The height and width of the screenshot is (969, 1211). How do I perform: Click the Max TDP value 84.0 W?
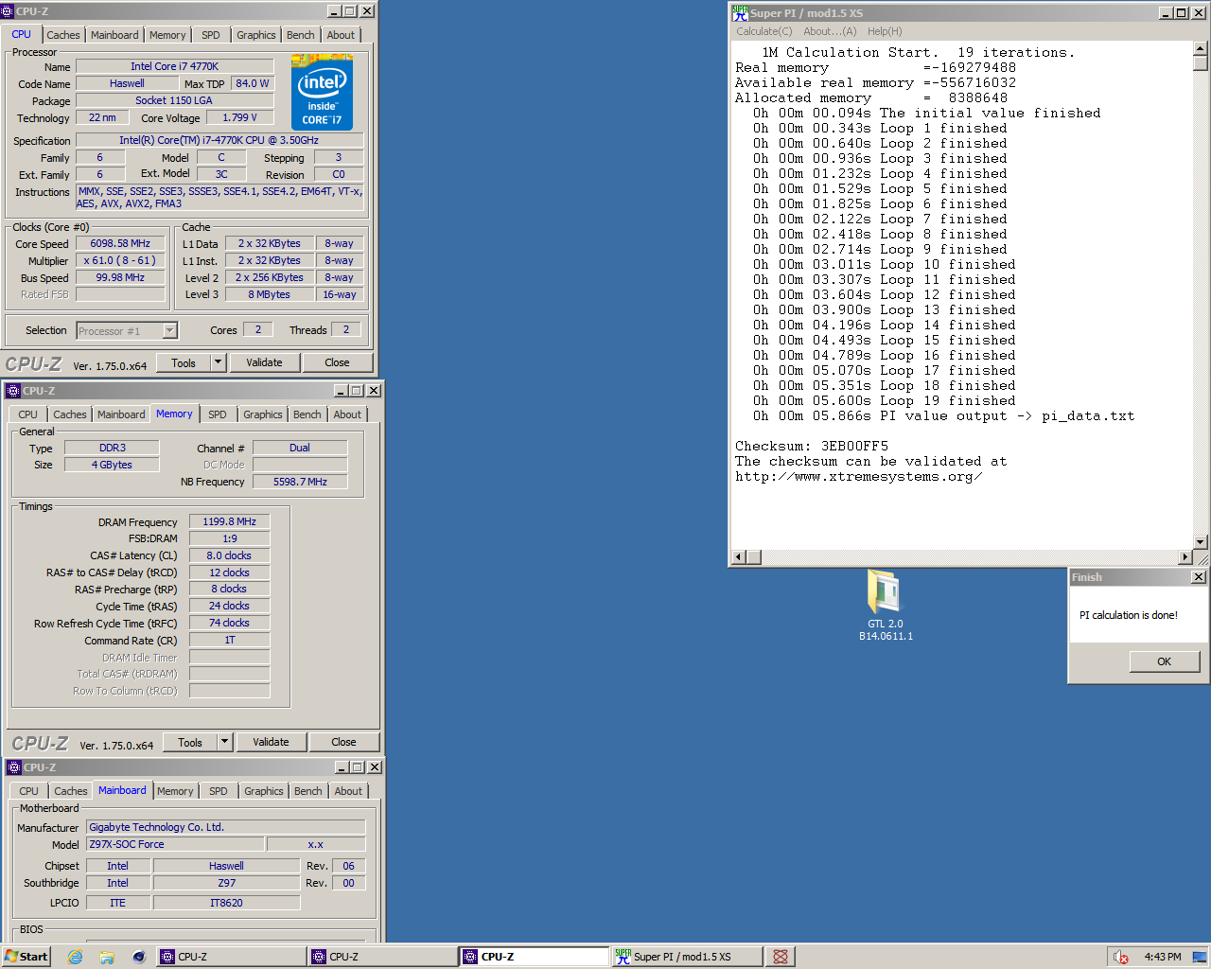coord(253,83)
